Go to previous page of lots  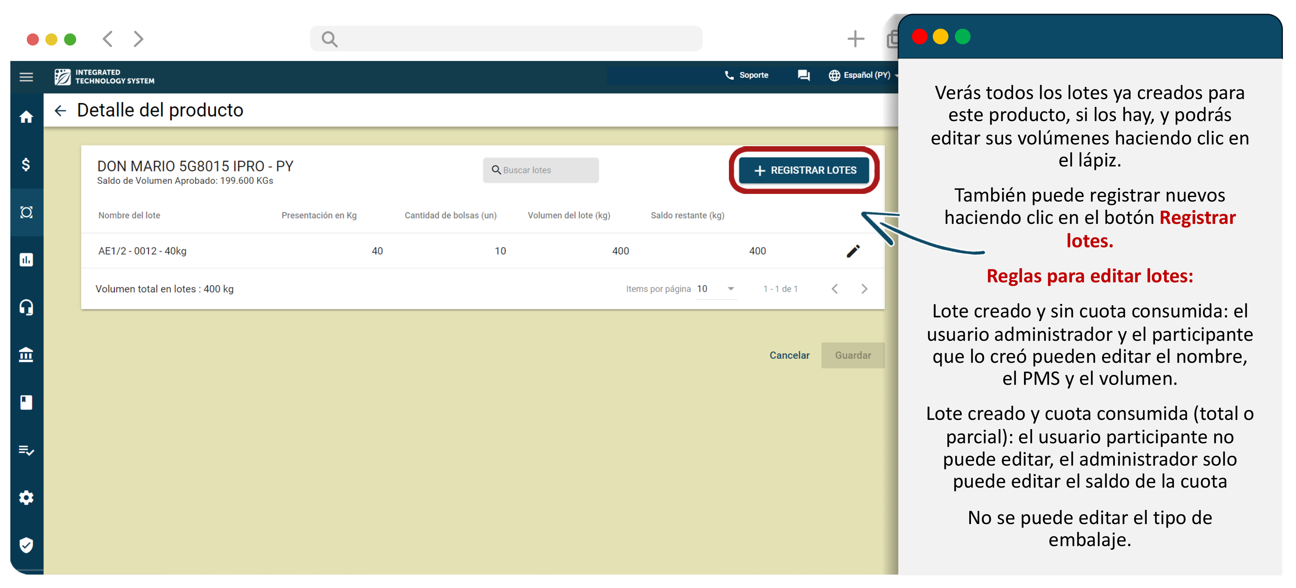(835, 288)
